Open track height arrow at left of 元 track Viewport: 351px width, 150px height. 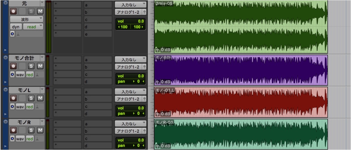tap(5, 50)
